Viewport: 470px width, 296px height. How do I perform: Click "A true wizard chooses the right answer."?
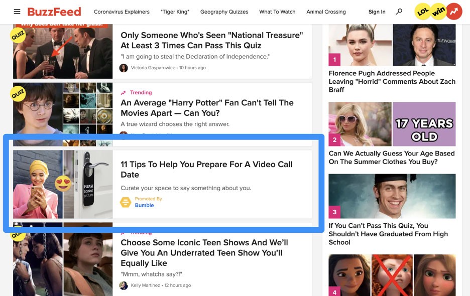[x=175, y=124]
